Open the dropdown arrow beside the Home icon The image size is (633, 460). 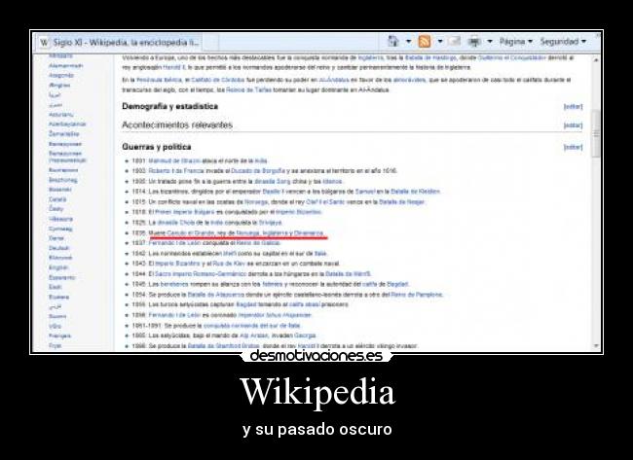(x=409, y=41)
